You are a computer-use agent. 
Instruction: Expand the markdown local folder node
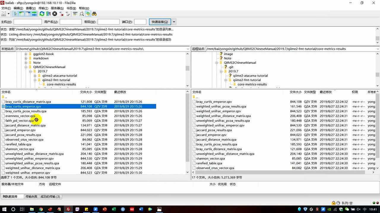(26, 58)
